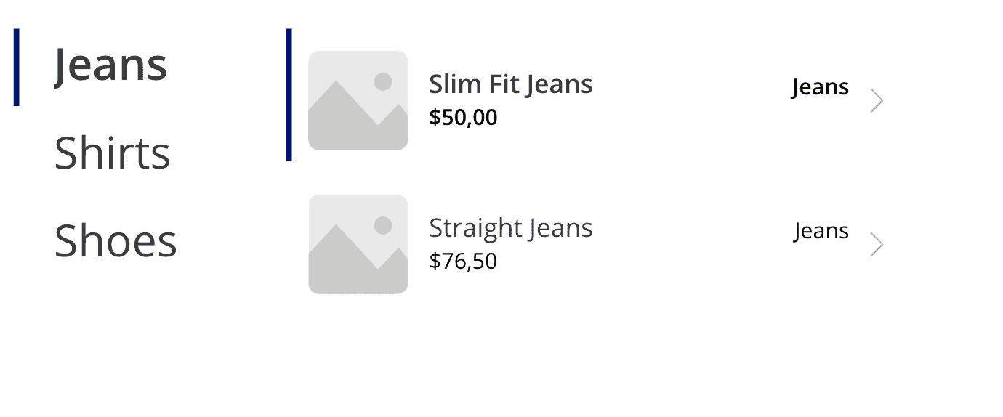Select the Straight Jeans row's empty middle area
The height and width of the screenshot is (417, 1003).
690,245
